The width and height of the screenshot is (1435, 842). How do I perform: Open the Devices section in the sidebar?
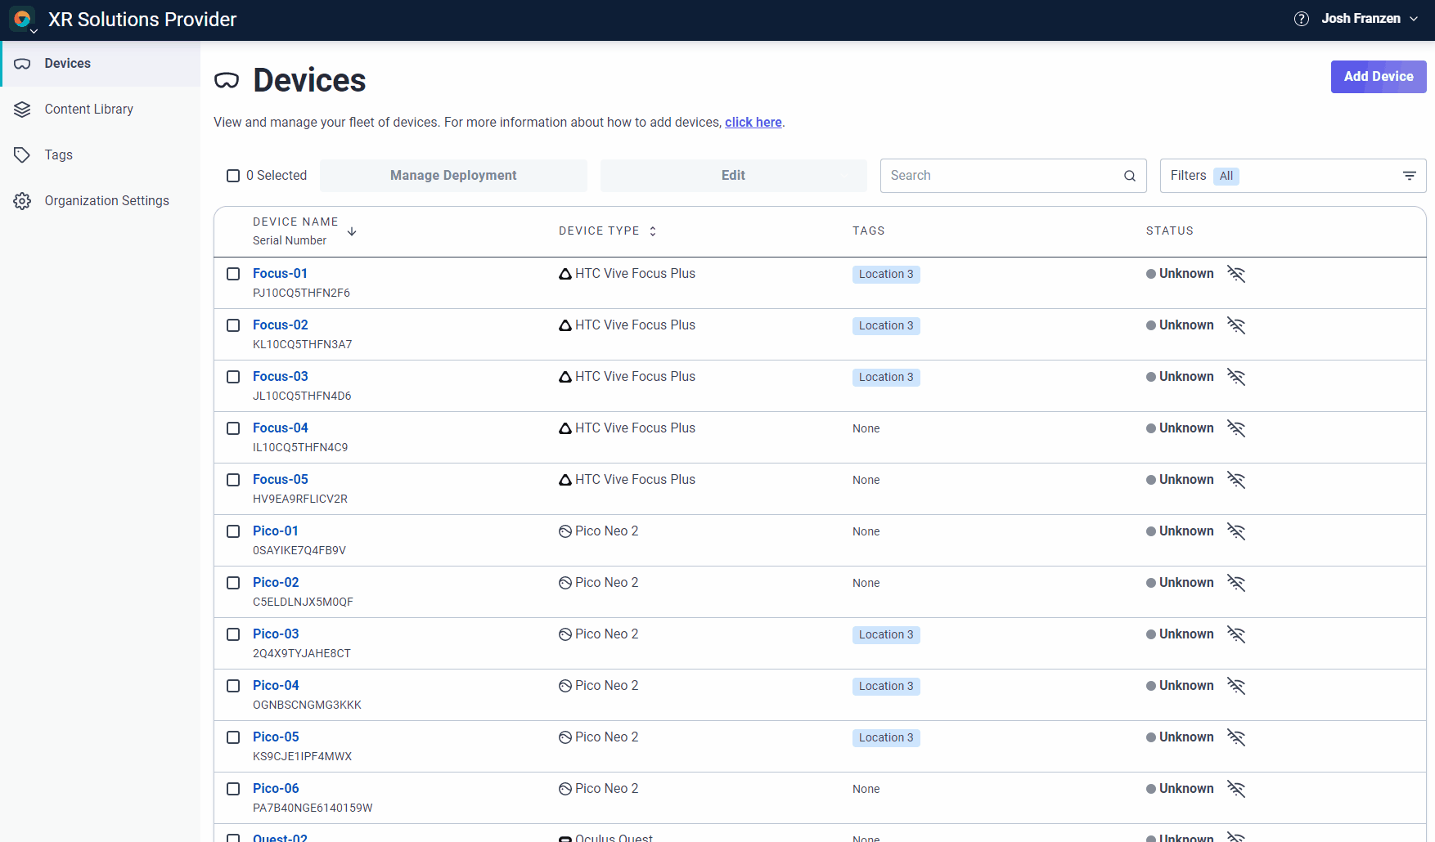click(x=67, y=63)
